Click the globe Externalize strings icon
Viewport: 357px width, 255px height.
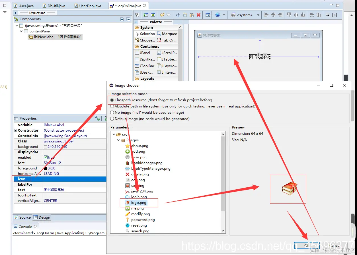pyautogui.click(x=218, y=15)
